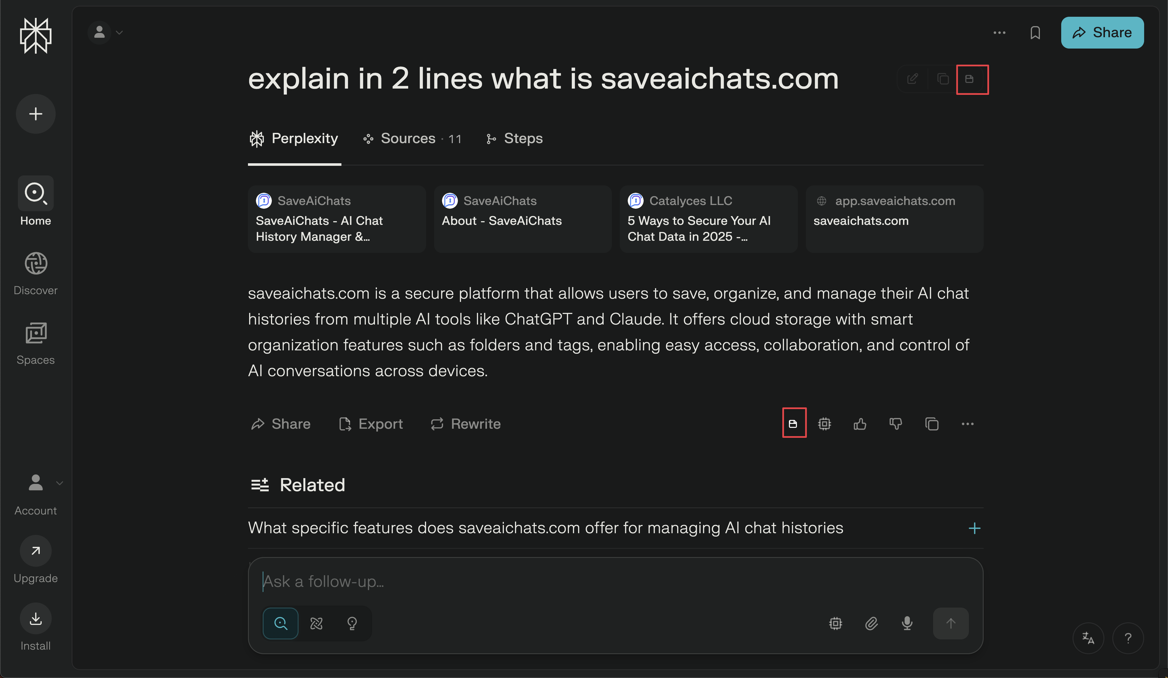Open the Catalyces LLC source card
1168x678 pixels.
[709, 219]
